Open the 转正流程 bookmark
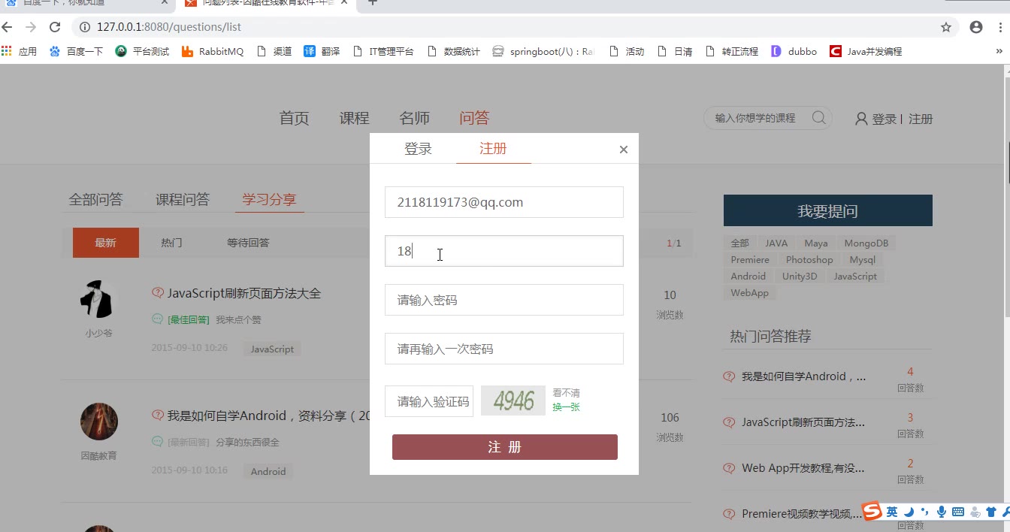This screenshot has width=1010, height=532. click(731, 51)
